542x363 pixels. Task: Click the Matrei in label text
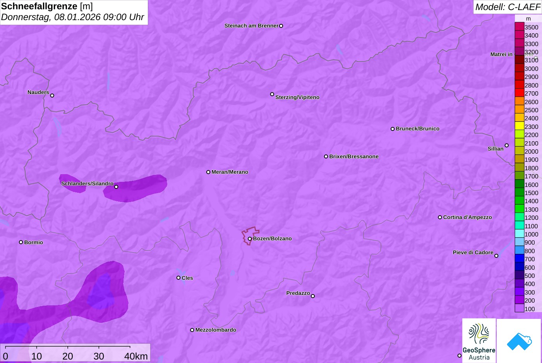(x=501, y=54)
